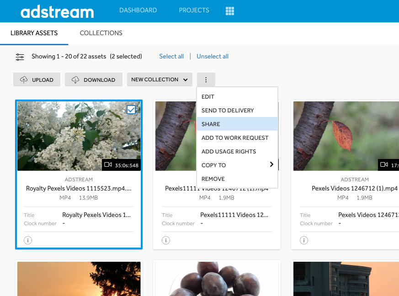Click the Showing 1 - 20 of 22 assets text
The image size is (399, 296).
point(69,57)
